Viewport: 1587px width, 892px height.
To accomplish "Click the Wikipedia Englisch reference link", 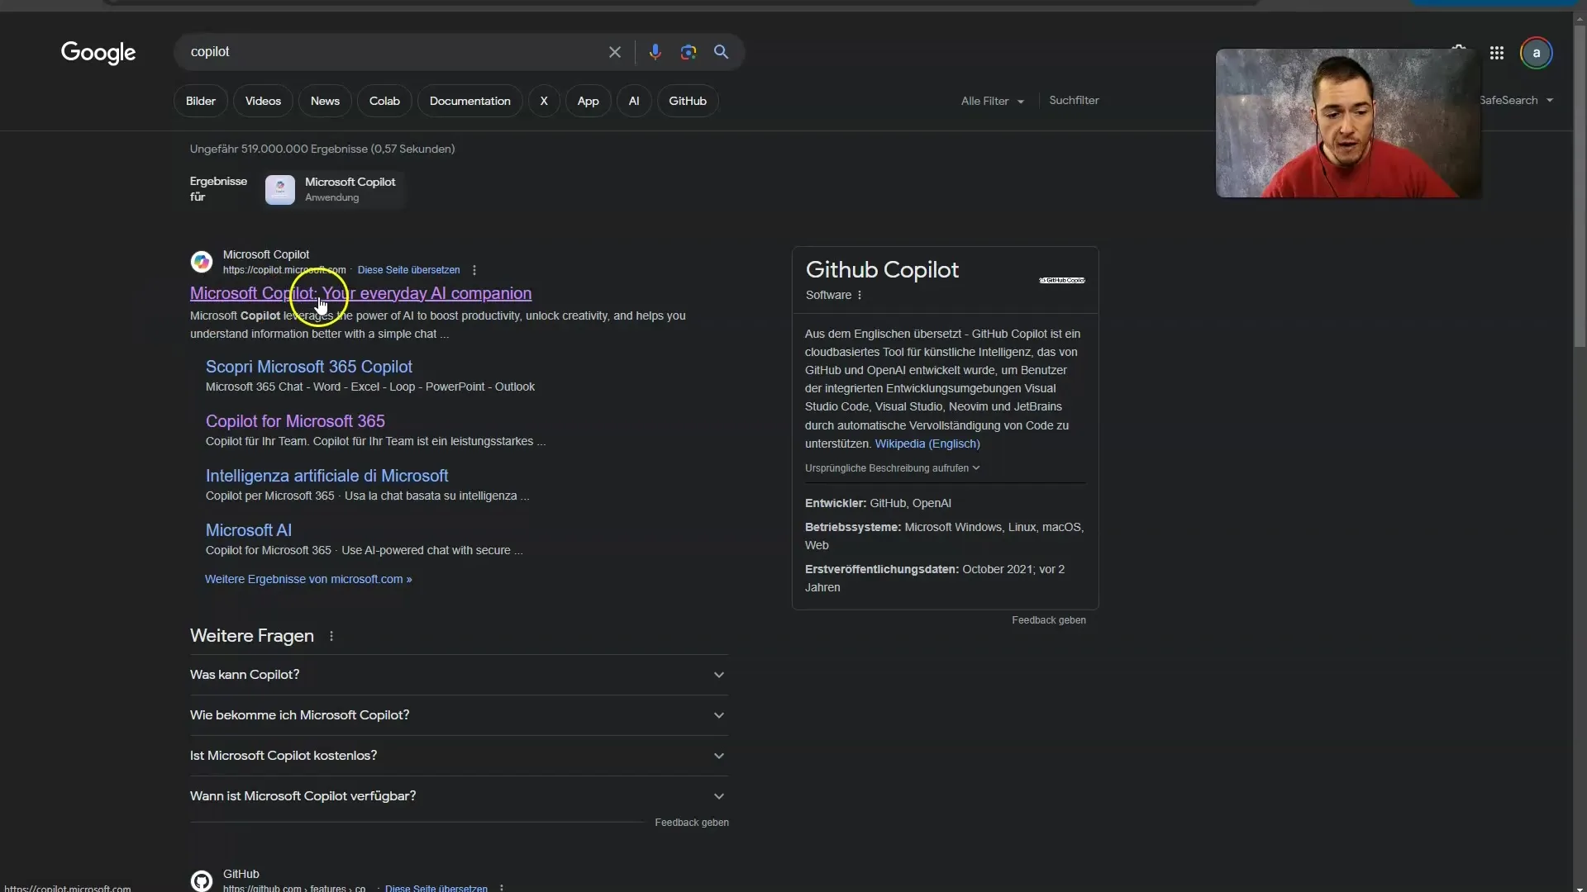I will point(927,444).
